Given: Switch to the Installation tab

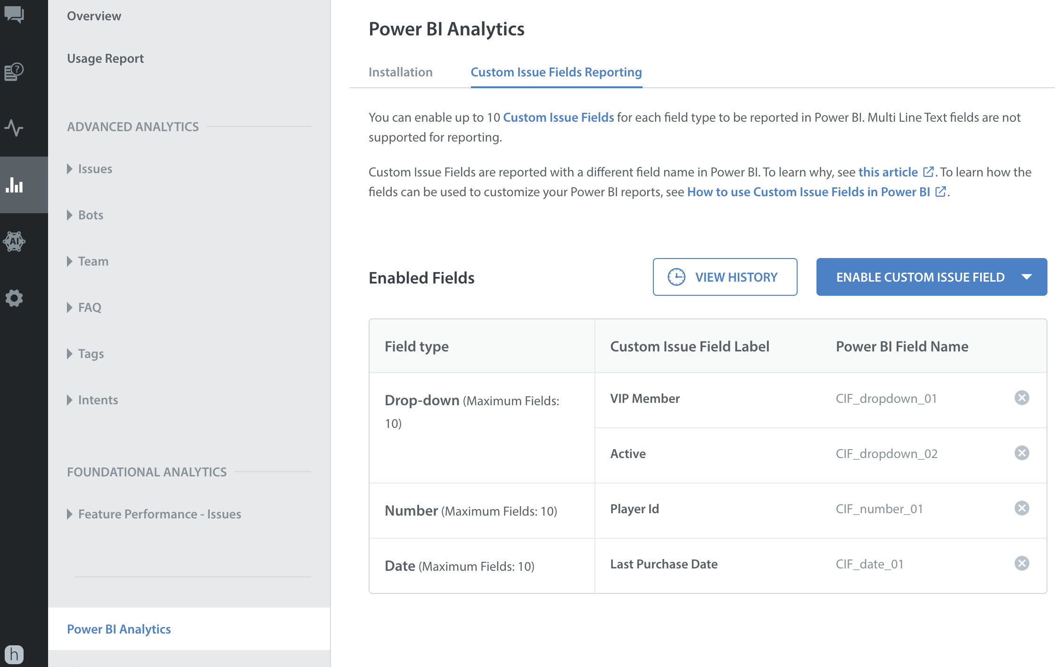Looking at the screenshot, I should click(x=401, y=72).
